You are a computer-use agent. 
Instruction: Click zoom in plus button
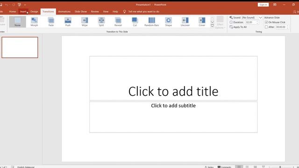[x=293, y=167]
